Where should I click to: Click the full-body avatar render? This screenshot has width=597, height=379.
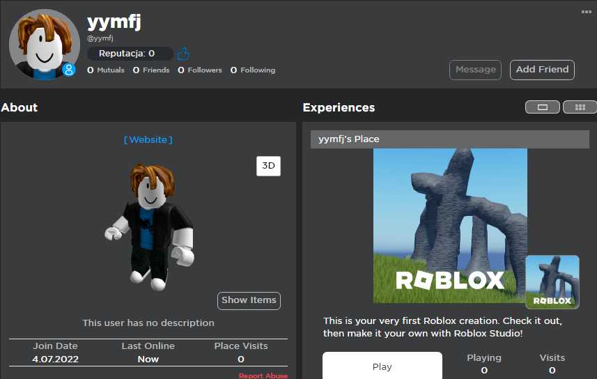(x=150, y=227)
